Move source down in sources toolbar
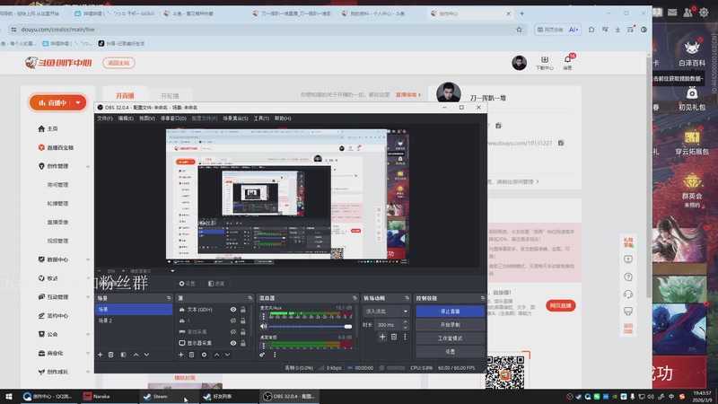This screenshot has height=404, width=718. tap(227, 355)
